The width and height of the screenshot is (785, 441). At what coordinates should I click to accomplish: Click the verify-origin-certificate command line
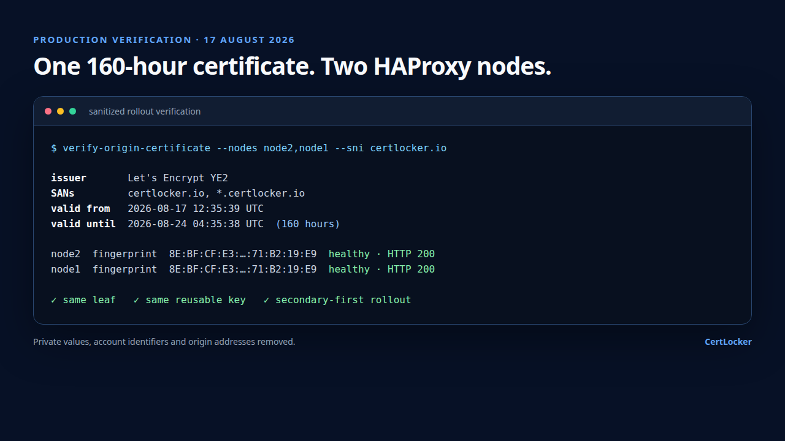pyautogui.click(x=249, y=148)
